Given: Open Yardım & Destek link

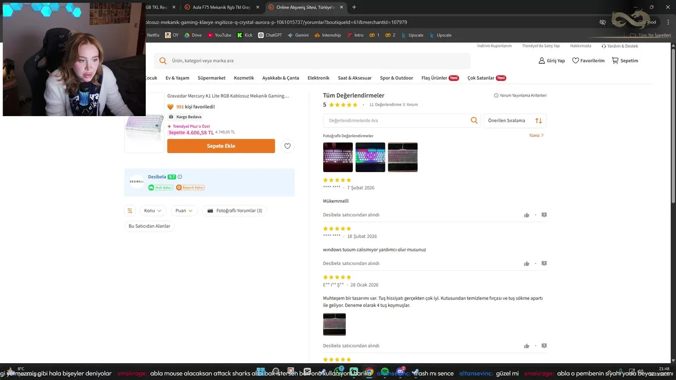Looking at the screenshot, I should pyautogui.click(x=619, y=46).
